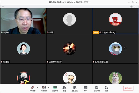This screenshot has width=139, height=93.
Task: Open members list 成员(121)
Action: pos(75,89)
